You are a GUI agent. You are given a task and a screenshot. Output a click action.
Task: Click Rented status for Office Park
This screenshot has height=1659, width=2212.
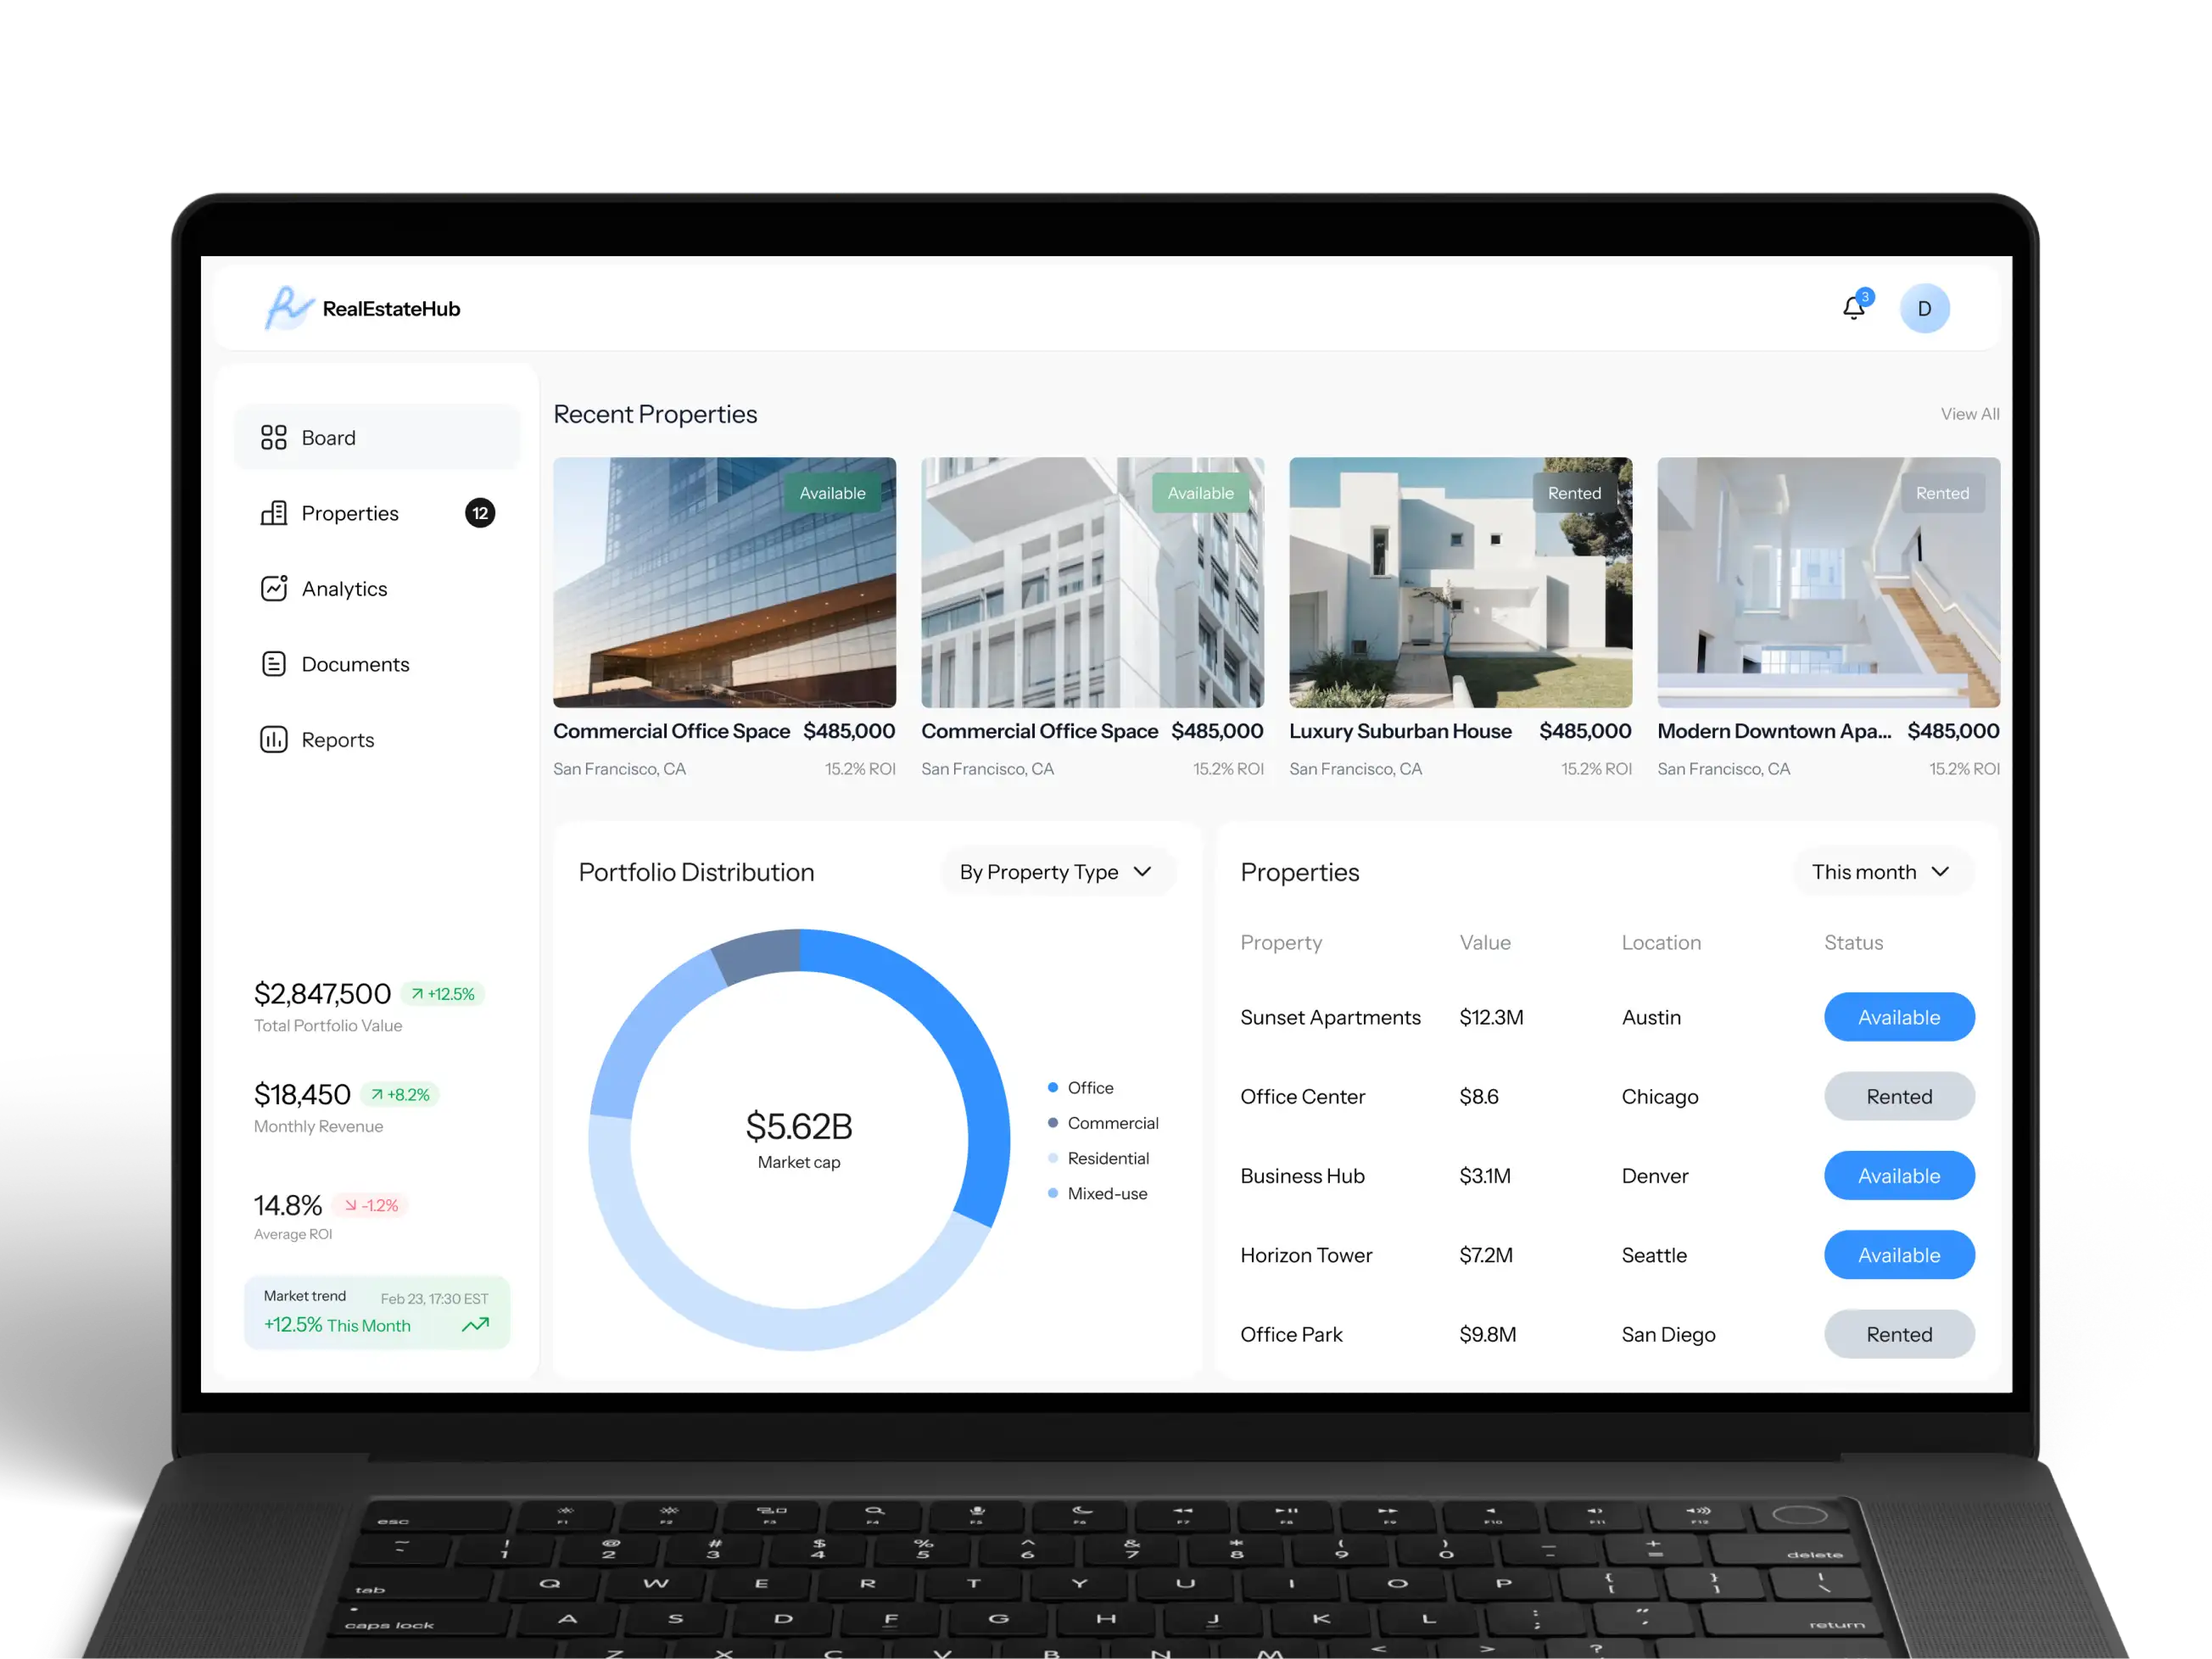[x=1898, y=1334]
